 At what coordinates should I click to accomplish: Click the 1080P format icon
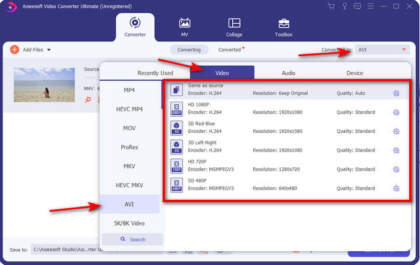176,109
